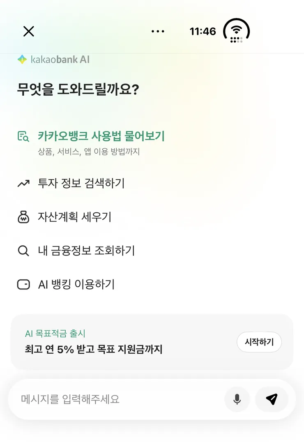This screenshot has width=304, height=442.
Task: Click the document search icon beside 카카오뱅크 사용법
Action: click(23, 136)
